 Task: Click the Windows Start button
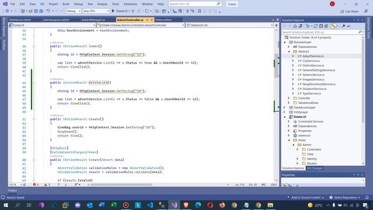pyautogui.click(x=5, y=205)
